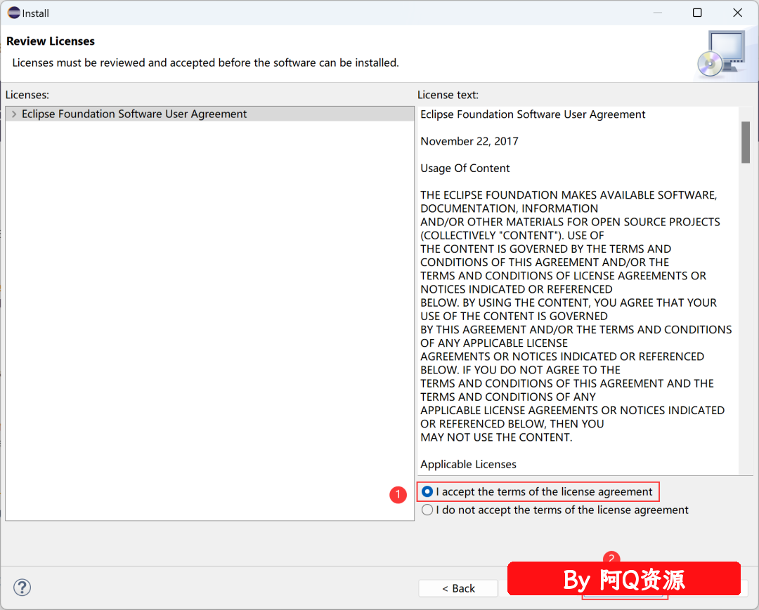Image resolution: width=759 pixels, height=610 pixels.
Task: Click the 'Review Licenses' page title
Action: tap(51, 41)
